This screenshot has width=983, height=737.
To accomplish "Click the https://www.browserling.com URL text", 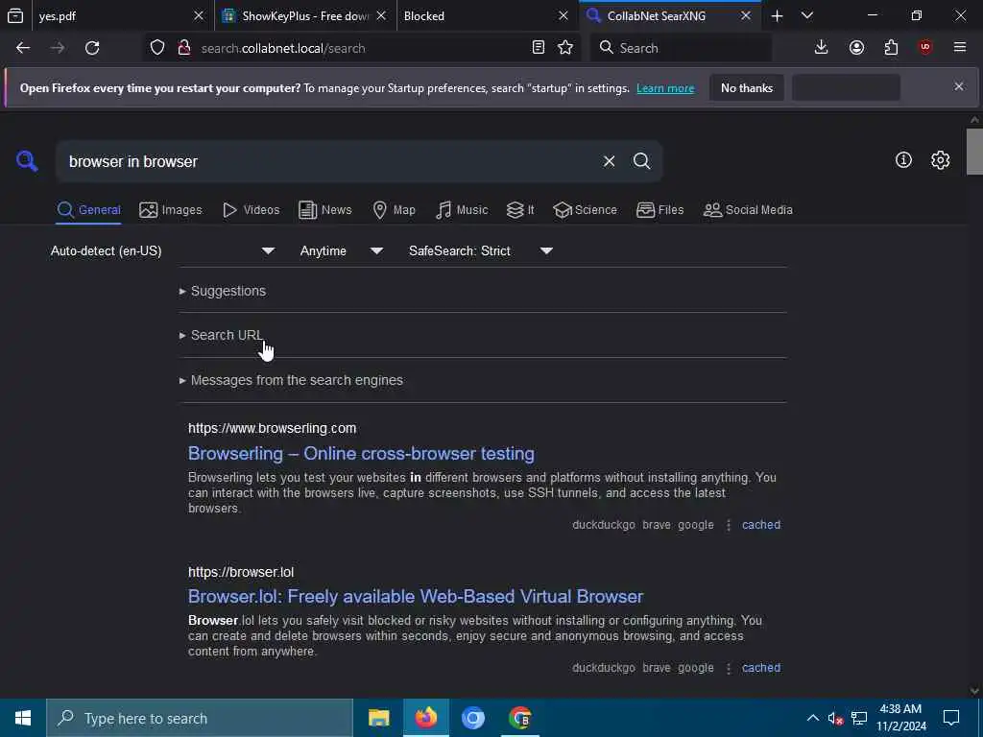I will (272, 428).
